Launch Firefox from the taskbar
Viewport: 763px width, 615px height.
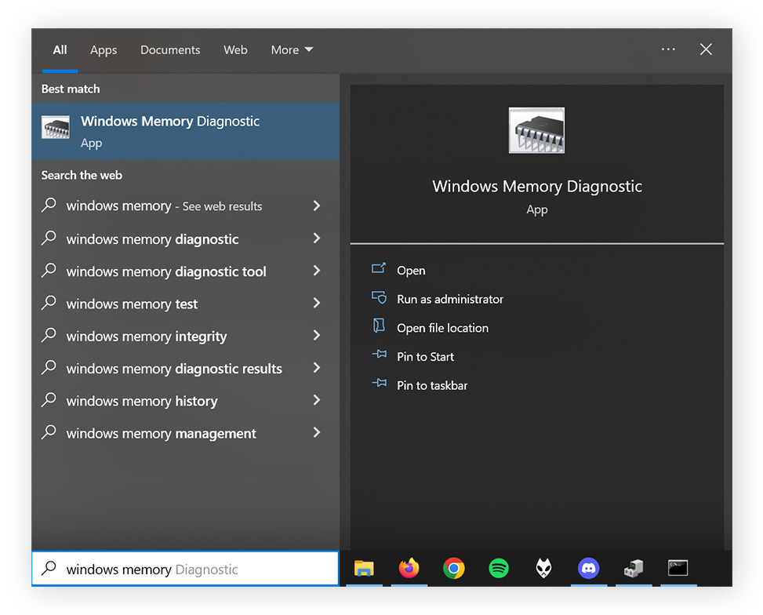[409, 569]
